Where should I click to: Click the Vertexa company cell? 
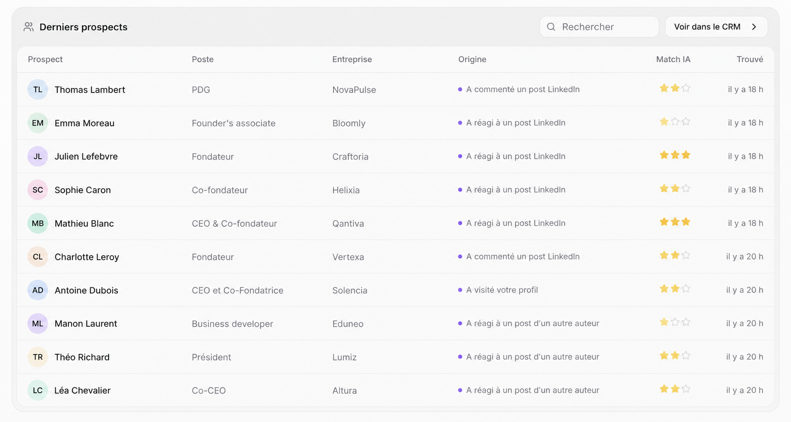tap(348, 257)
